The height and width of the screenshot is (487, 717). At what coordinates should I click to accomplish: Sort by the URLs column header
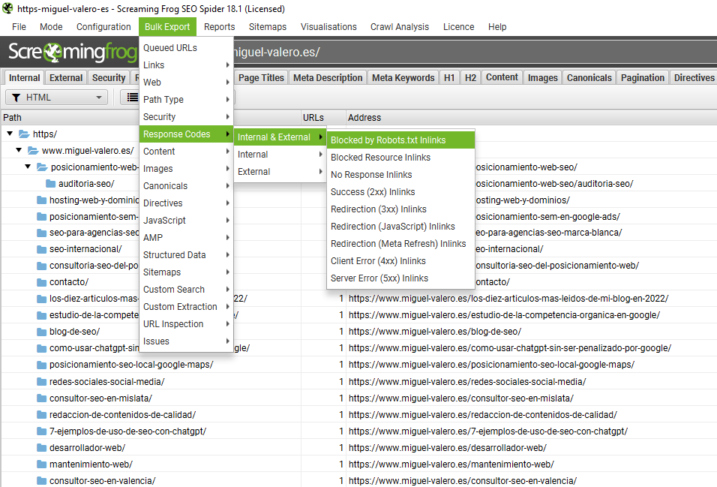[x=322, y=118]
